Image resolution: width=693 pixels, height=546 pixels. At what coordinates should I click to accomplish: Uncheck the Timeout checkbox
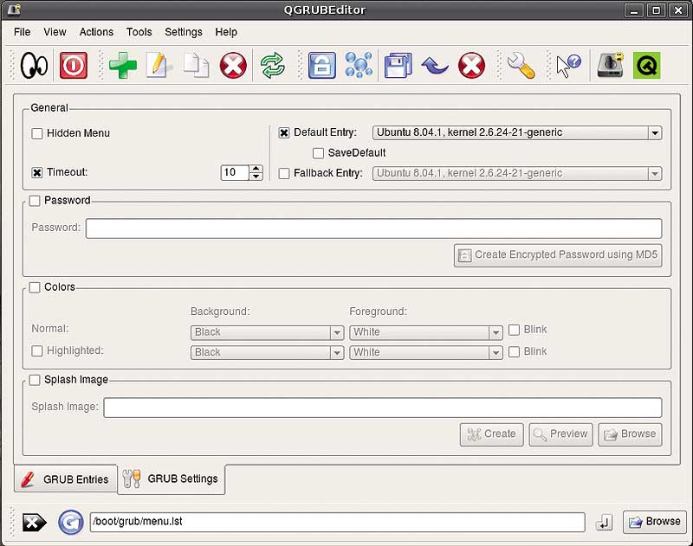pyautogui.click(x=37, y=172)
